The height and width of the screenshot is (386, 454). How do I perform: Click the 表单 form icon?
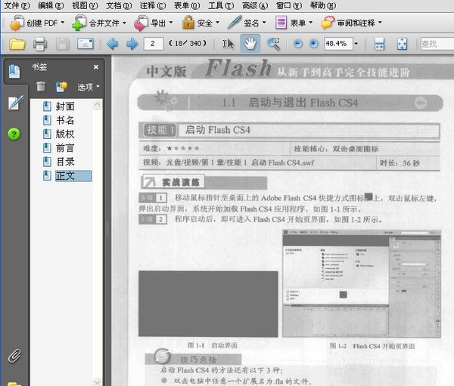(281, 23)
